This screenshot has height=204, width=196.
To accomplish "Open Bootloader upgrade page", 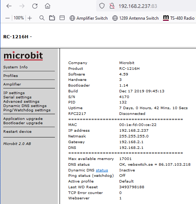I will coord(23,123).
